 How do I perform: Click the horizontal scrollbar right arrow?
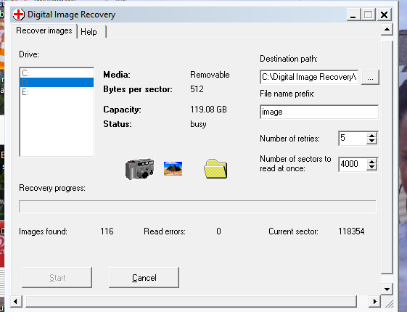tap(374, 301)
